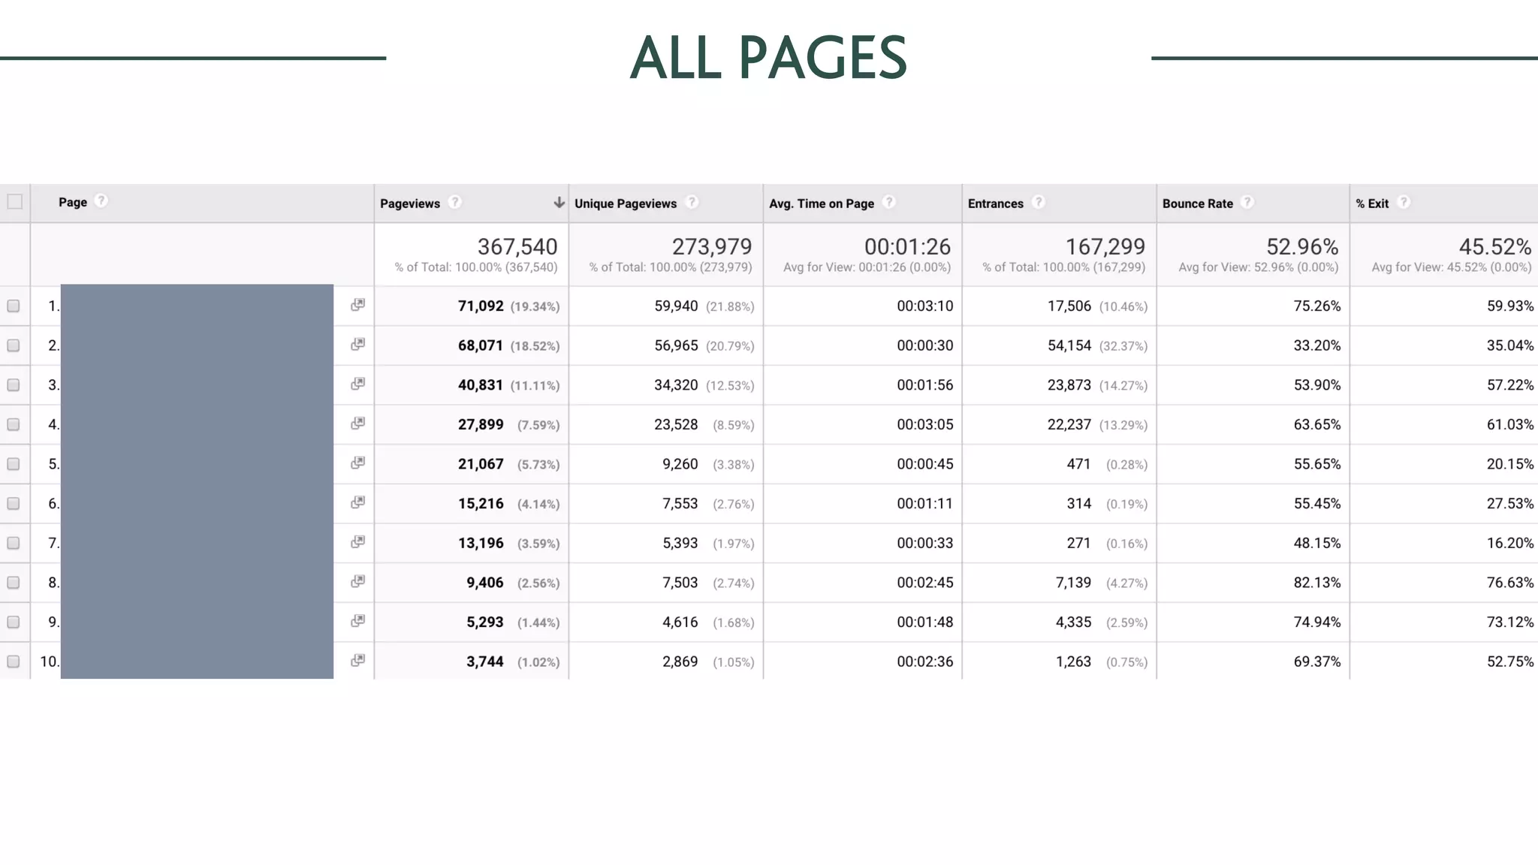Click total entrances value 167,299

pyautogui.click(x=1105, y=246)
